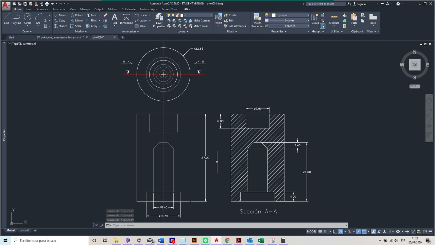Open the Annotate ribbon tab
This screenshot has width=435, height=245.
click(42, 9)
